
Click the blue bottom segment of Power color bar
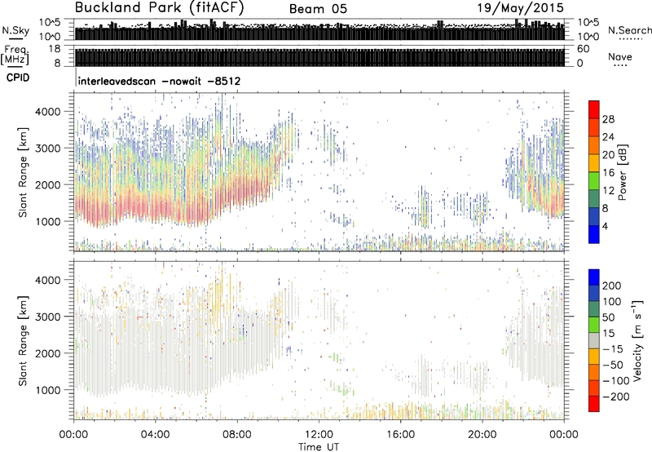click(x=594, y=234)
